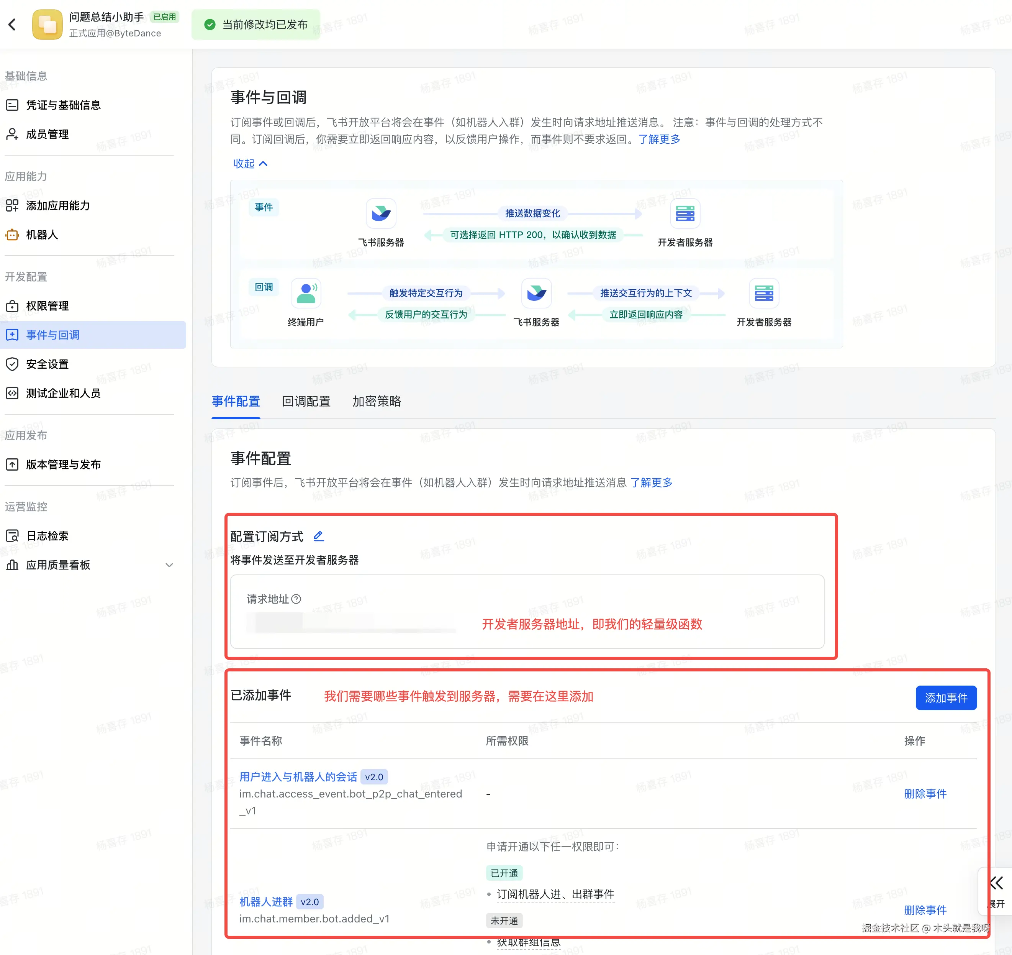The image size is (1012, 955).
Task: Click the 日志检索 log search icon
Action: [12, 536]
